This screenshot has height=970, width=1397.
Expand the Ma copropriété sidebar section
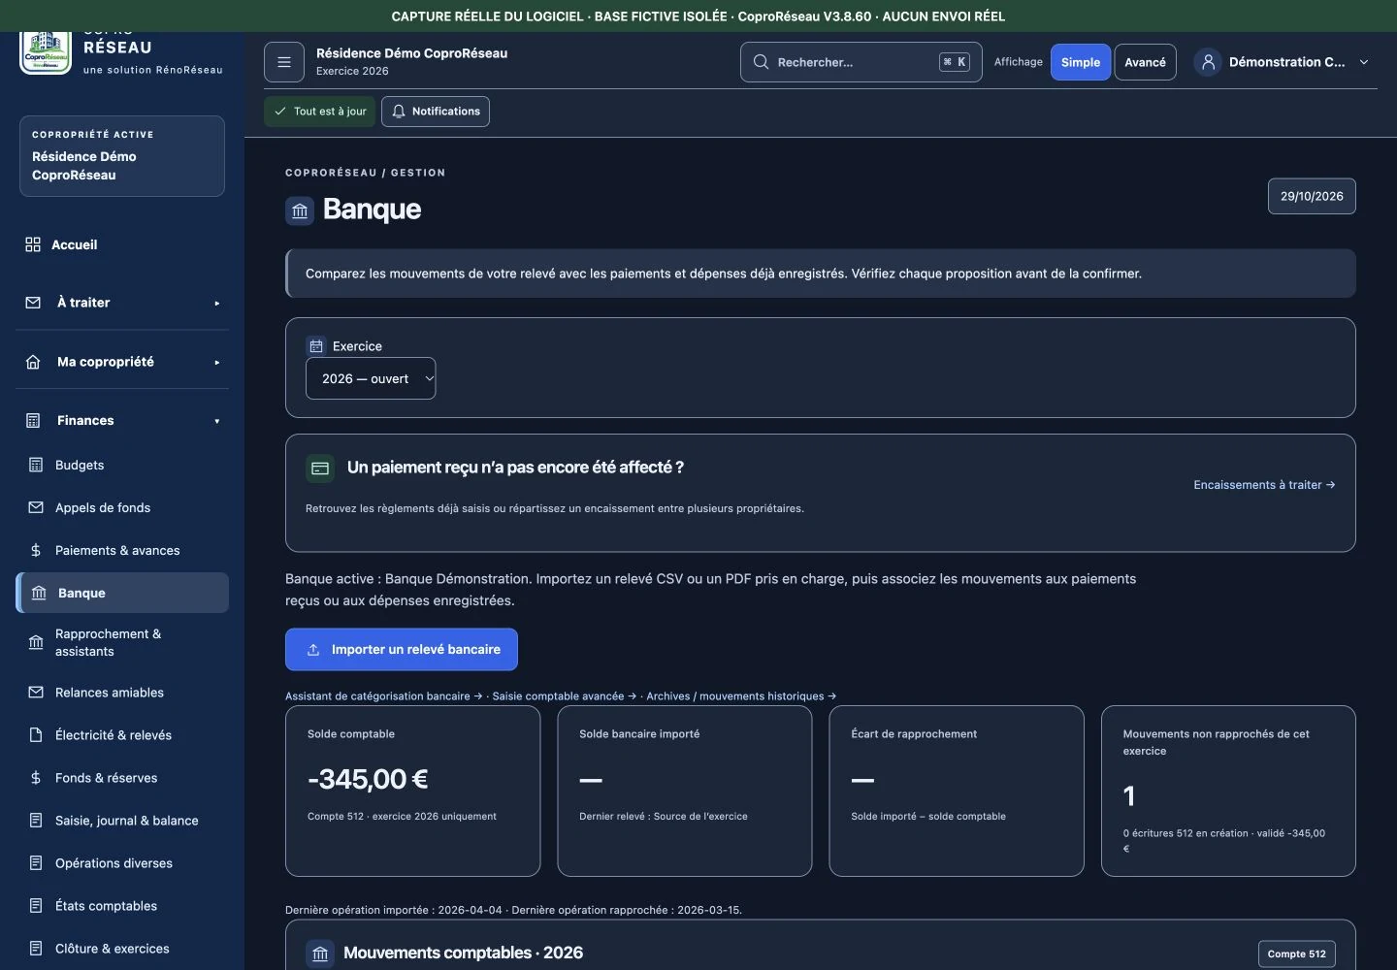[x=122, y=362]
